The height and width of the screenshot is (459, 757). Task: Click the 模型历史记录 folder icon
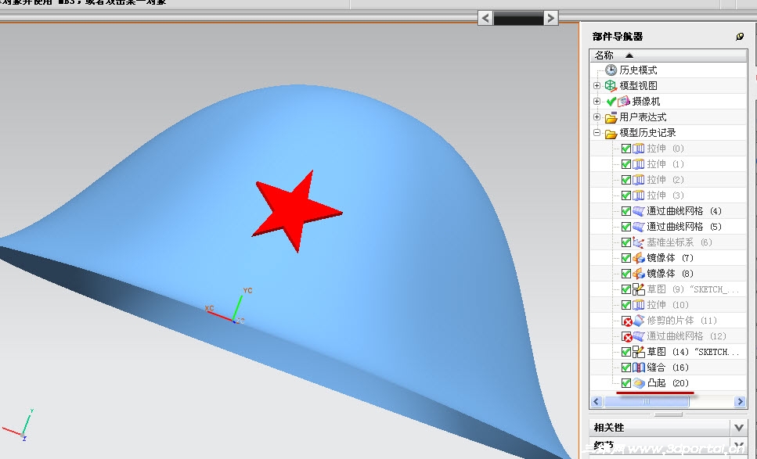(611, 133)
